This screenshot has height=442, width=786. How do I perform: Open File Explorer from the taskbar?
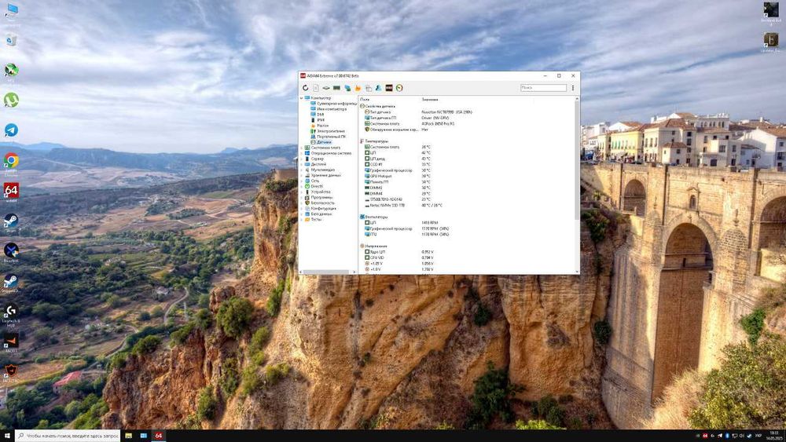coord(129,436)
